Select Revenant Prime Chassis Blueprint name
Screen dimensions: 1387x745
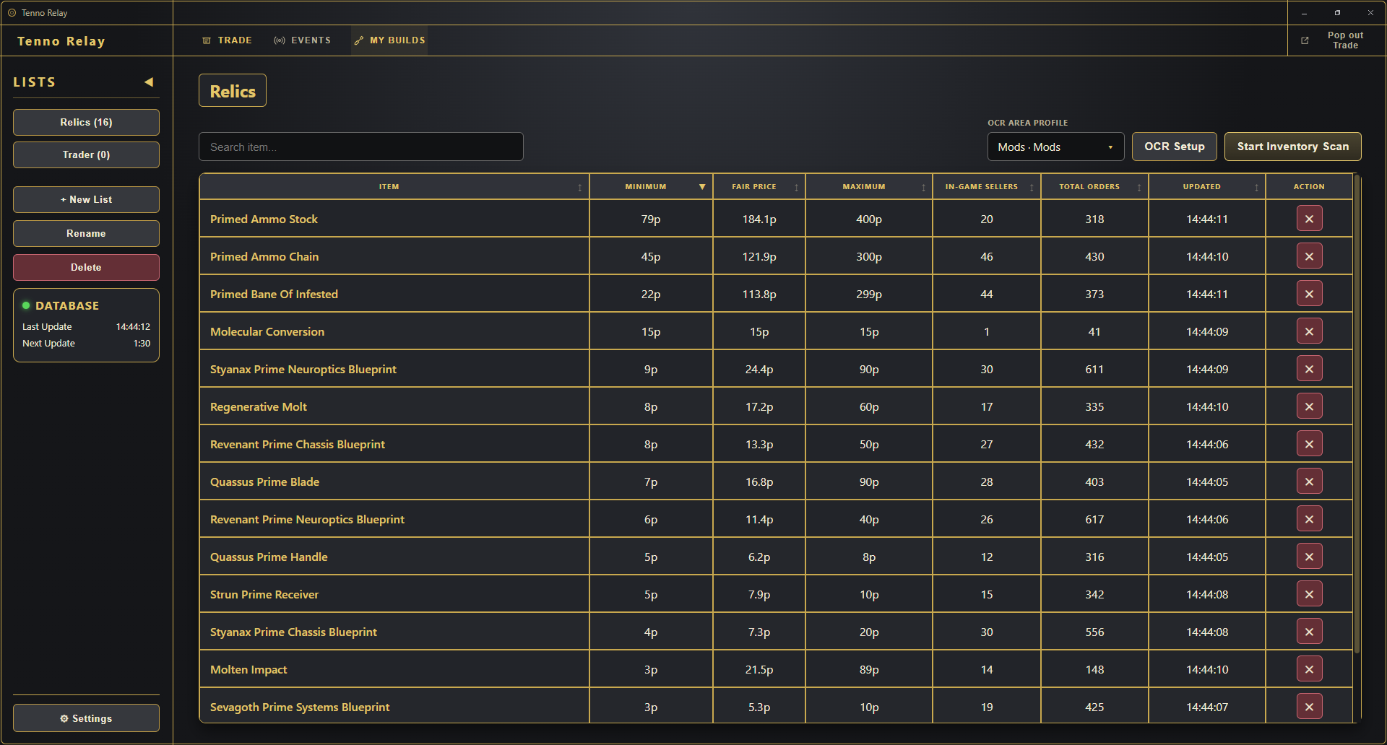(x=298, y=444)
